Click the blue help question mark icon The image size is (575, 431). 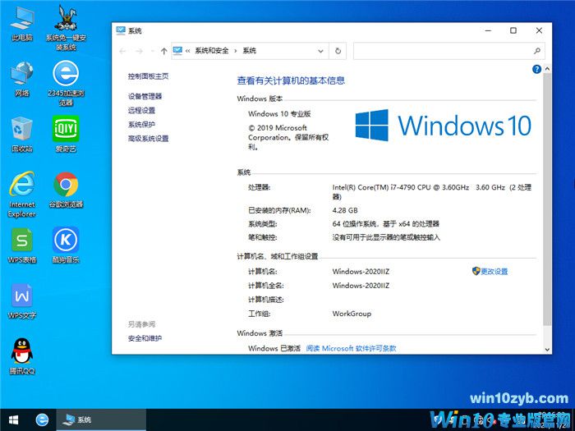coord(536,70)
